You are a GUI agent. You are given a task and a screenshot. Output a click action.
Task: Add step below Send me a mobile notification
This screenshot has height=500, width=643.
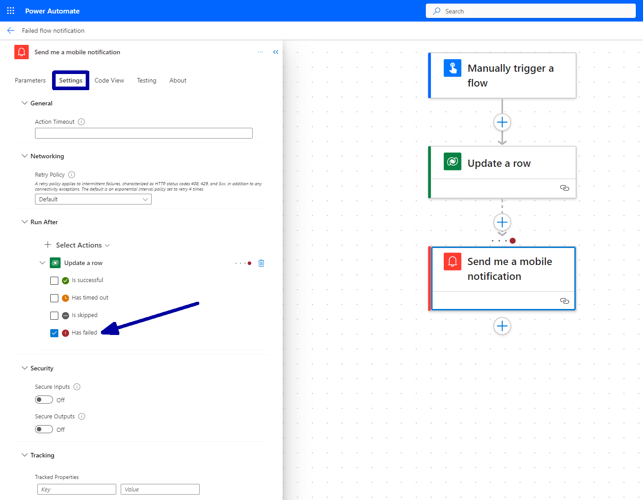502,326
